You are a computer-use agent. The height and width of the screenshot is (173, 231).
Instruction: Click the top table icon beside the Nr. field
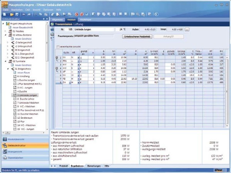(52, 29)
